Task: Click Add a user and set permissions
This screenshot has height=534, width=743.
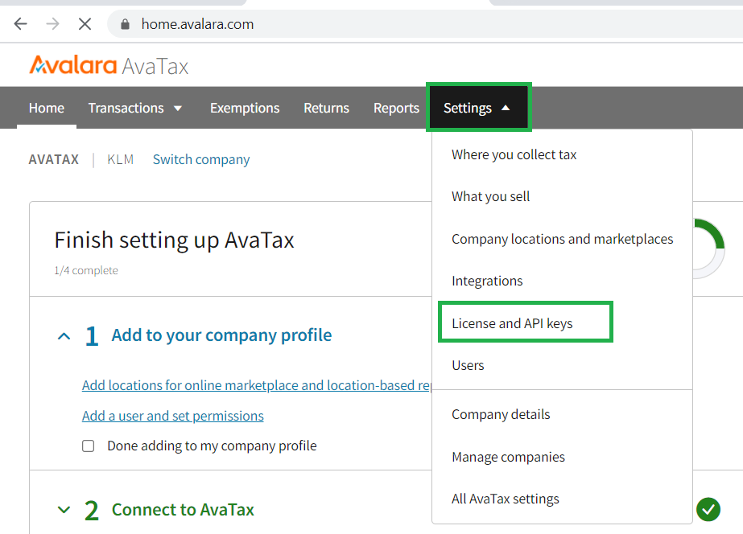Action: click(x=172, y=416)
